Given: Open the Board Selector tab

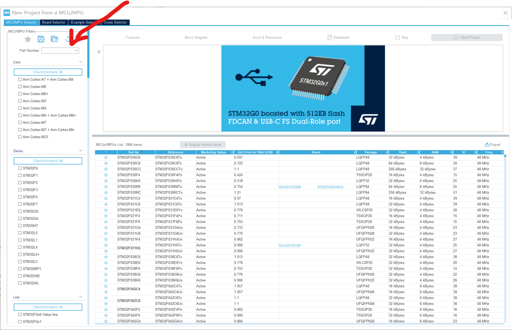Looking at the screenshot, I should click(x=54, y=22).
